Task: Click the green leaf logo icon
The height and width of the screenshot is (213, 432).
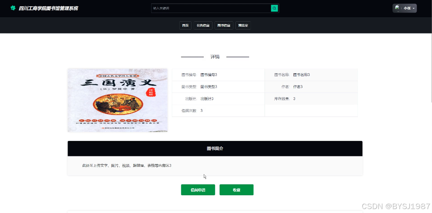Action: click(13, 8)
